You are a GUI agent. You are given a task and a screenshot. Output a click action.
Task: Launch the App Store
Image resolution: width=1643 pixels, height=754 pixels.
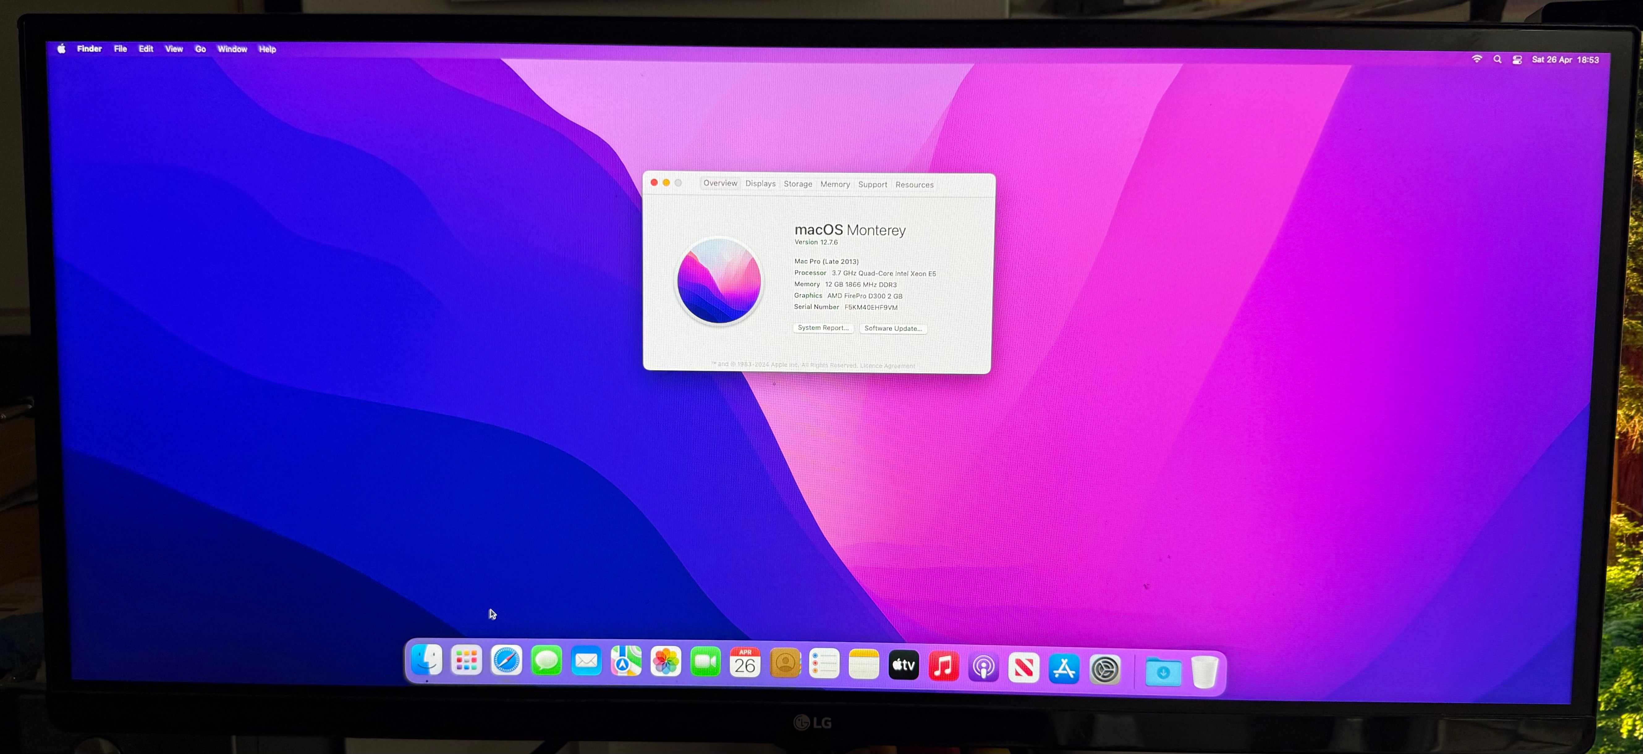1064,669
